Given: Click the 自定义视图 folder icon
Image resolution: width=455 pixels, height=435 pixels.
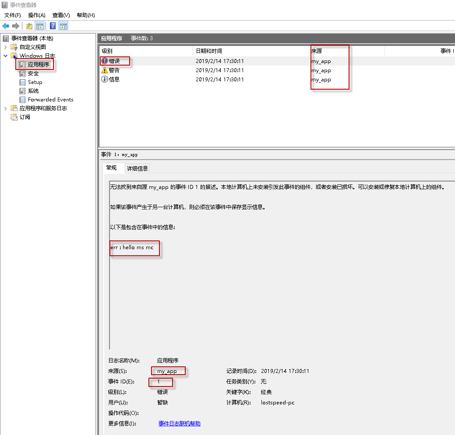Looking at the screenshot, I should (x=14, y=47).
